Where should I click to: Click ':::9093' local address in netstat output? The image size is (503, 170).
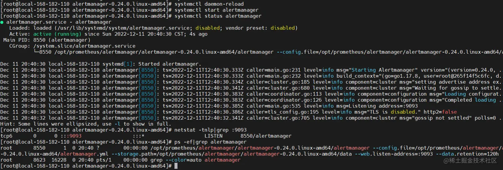pos(71,135)
